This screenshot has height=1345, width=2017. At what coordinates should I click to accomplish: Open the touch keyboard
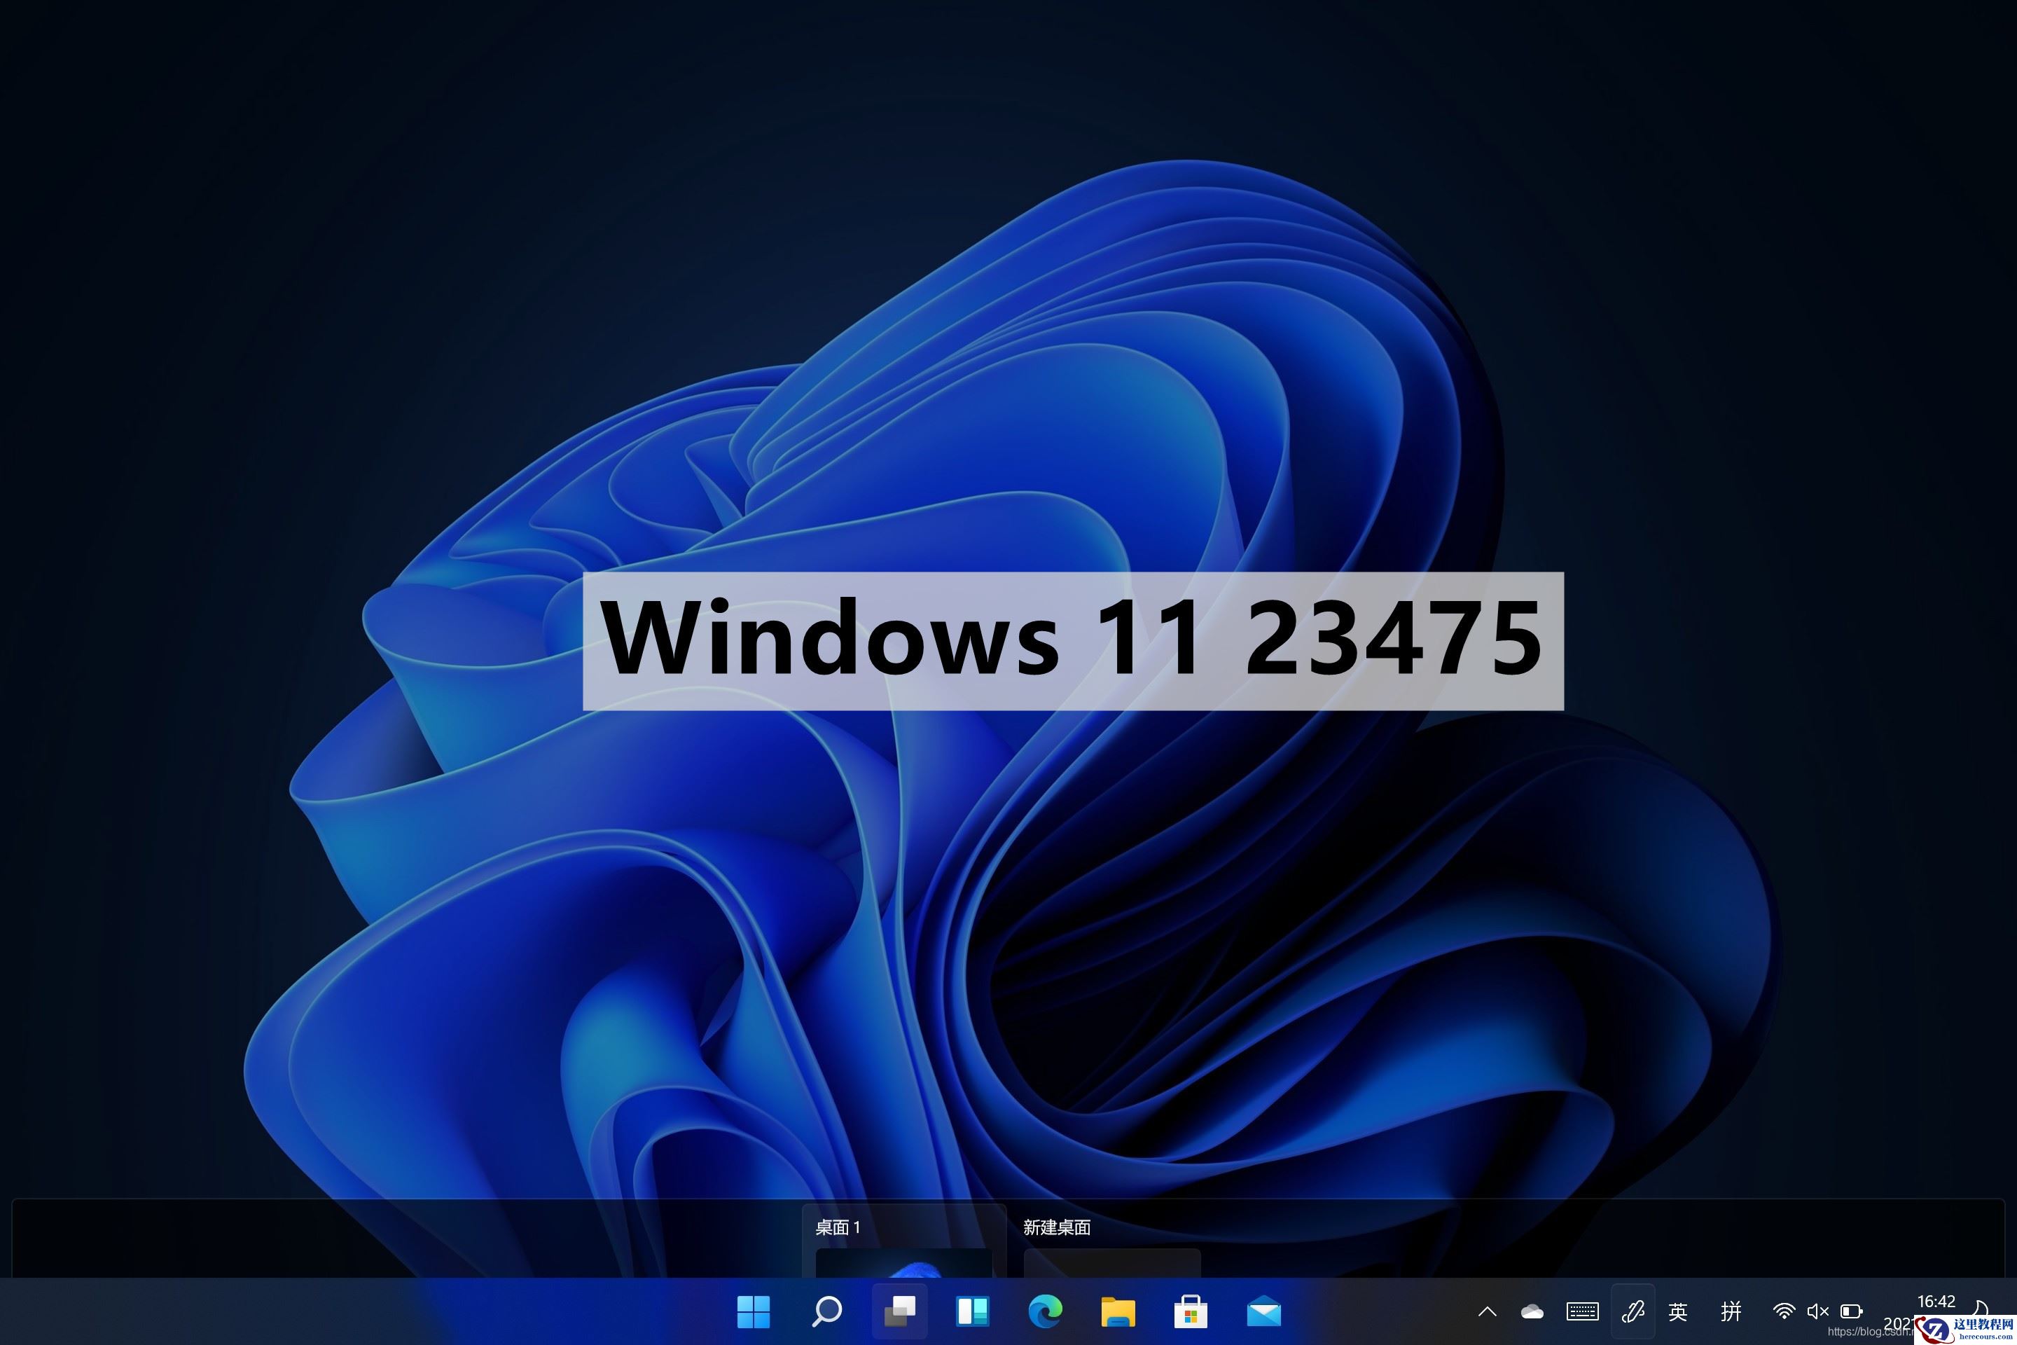pyautogui.click(x=1582, y=1312)
